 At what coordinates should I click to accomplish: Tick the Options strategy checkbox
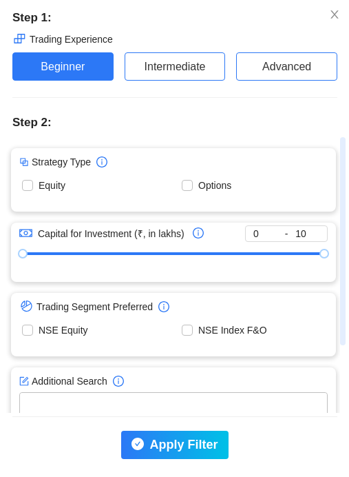187,185
